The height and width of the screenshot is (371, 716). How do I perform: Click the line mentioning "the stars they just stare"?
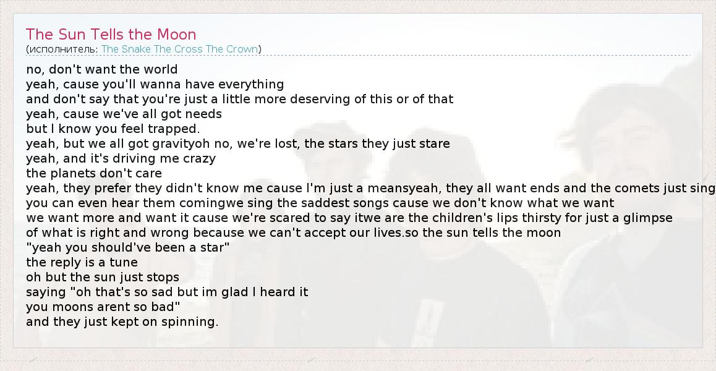(238, 143)
